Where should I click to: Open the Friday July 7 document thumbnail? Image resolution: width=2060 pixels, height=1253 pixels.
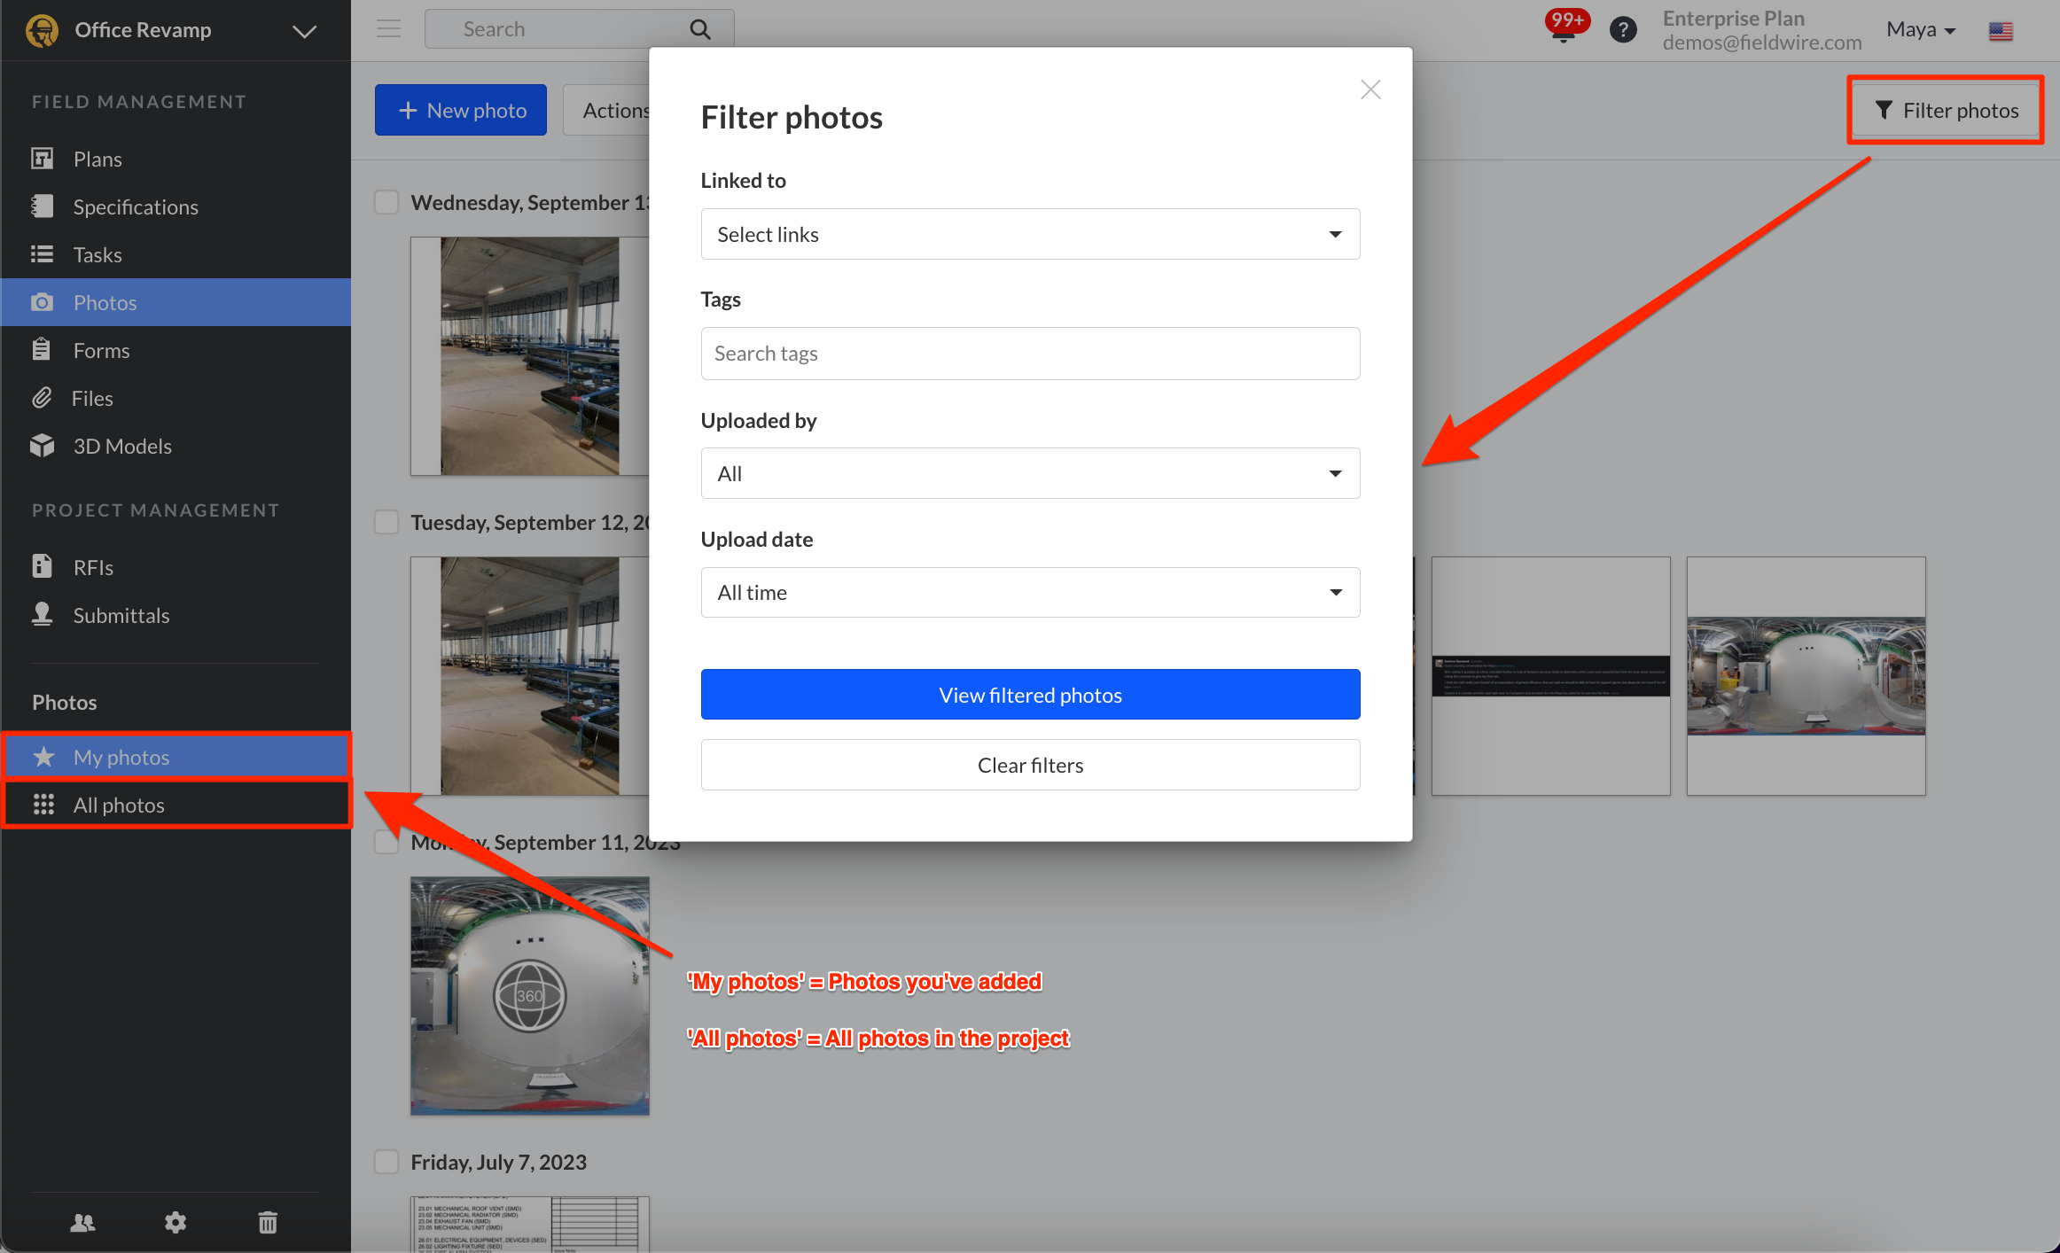[x=530, y=1224]
